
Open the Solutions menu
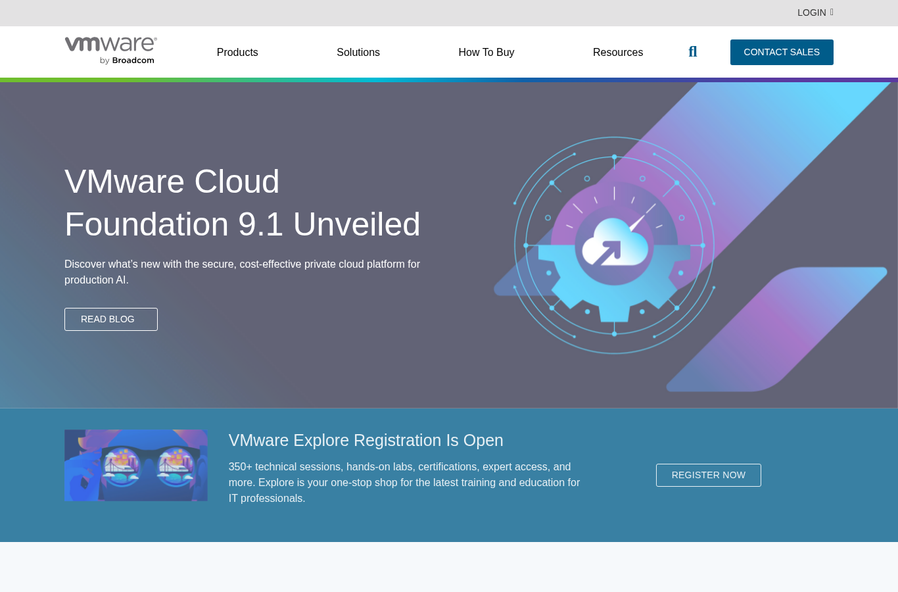coord(358,52)
